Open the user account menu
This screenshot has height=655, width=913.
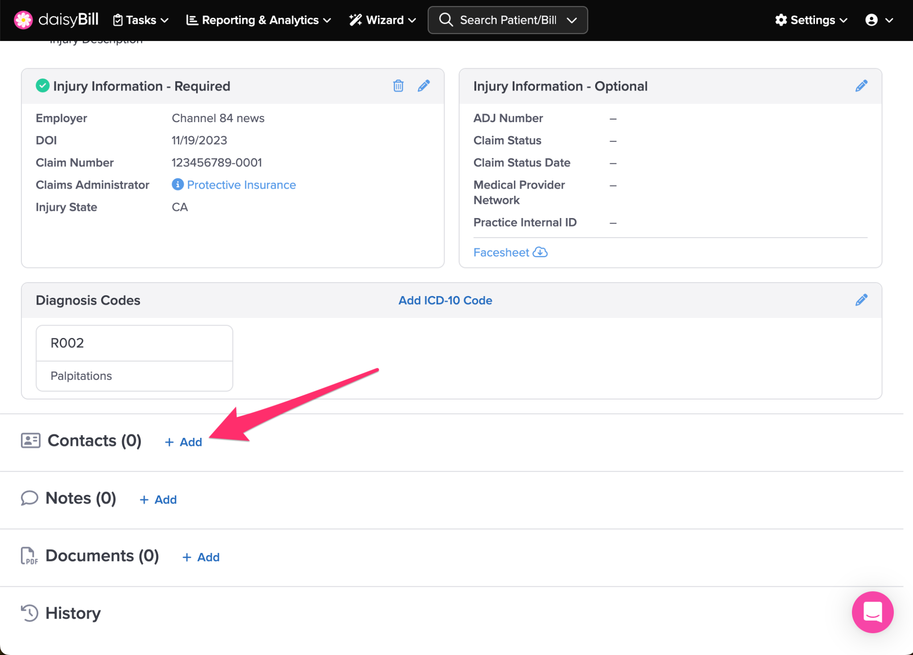point(879,20)
